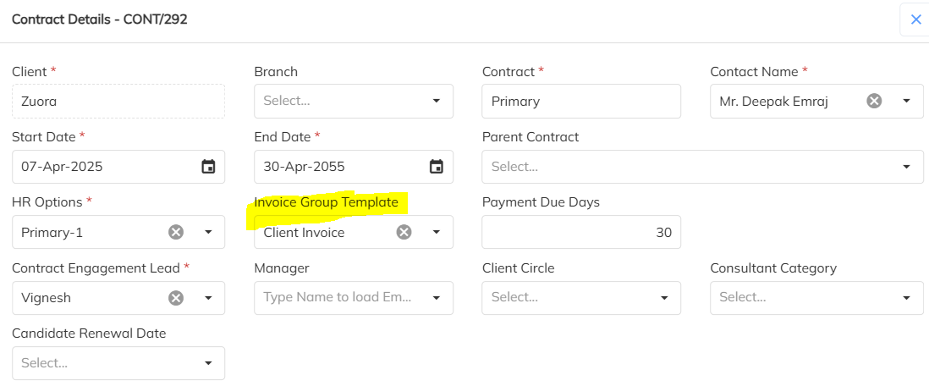Image resolution: width=929 pixels, height=386 pixels.
Task: Open the End Date calendar picker
Action: tap(437, 167)
